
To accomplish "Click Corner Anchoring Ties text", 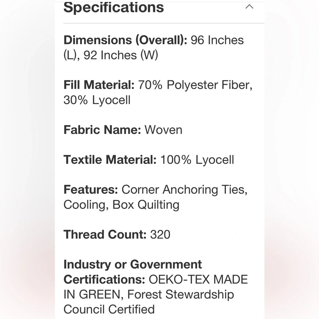I will tap(184, 189).
